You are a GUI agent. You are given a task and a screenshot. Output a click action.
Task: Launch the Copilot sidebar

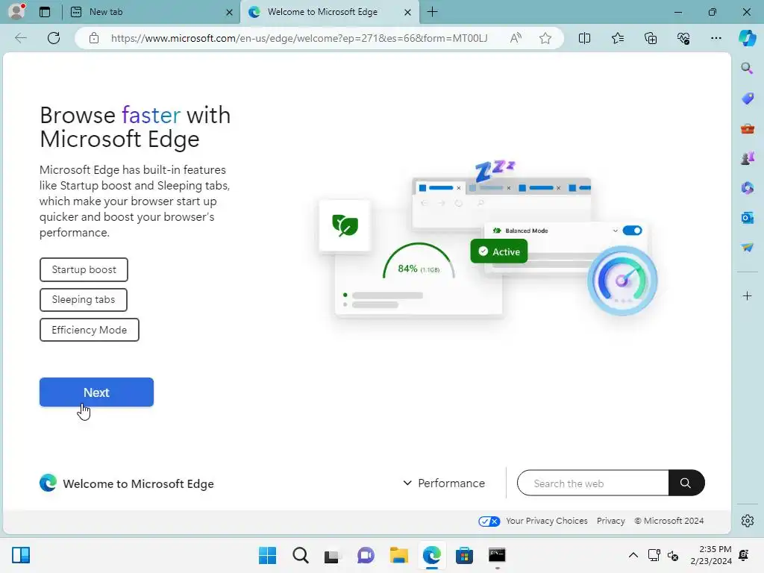(747, 38)
